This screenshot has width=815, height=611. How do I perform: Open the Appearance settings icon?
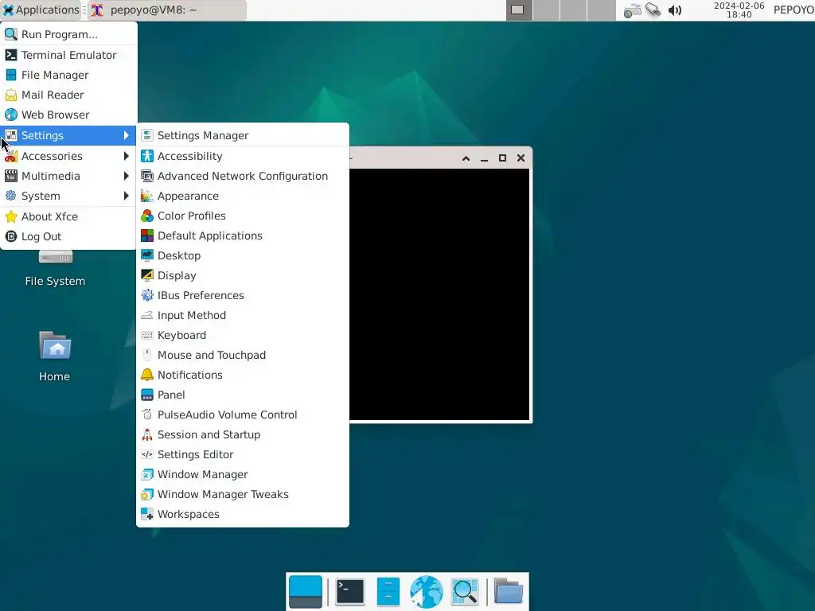147,196
